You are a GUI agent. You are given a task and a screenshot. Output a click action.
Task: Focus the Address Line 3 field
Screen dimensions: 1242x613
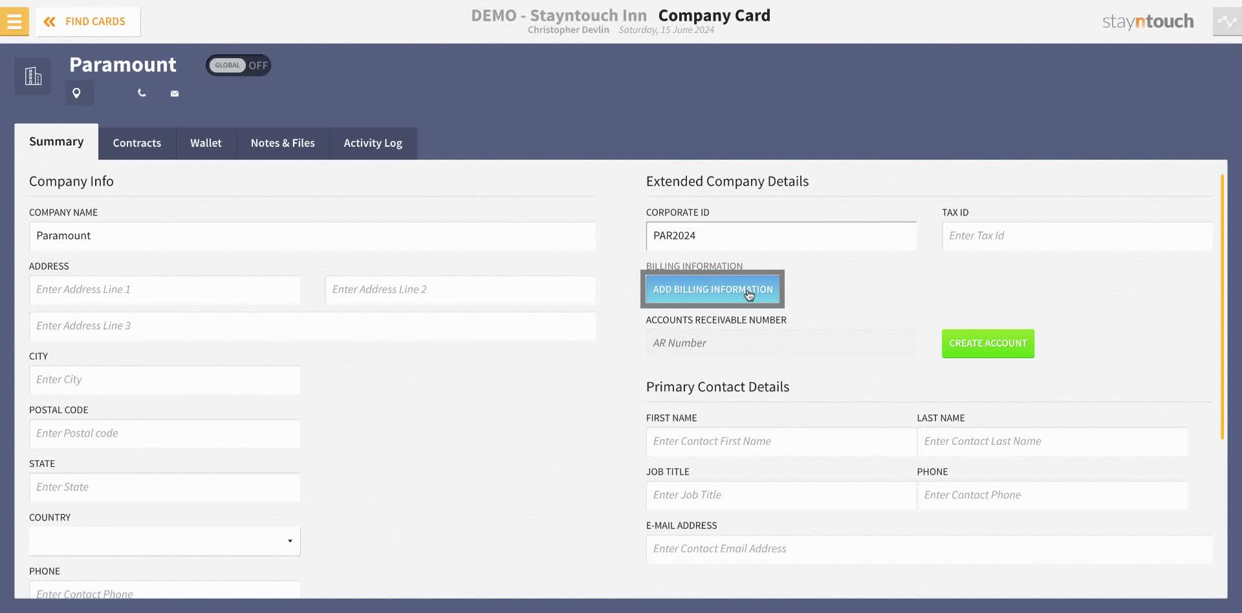click(312, 326)
